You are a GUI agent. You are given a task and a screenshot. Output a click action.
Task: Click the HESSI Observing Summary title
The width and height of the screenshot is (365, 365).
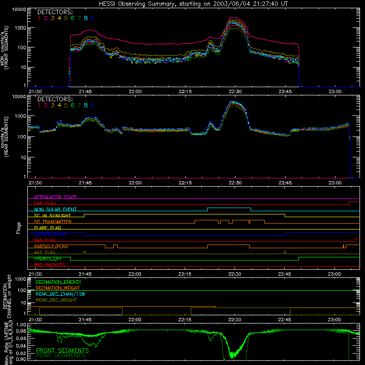point(193,4)
